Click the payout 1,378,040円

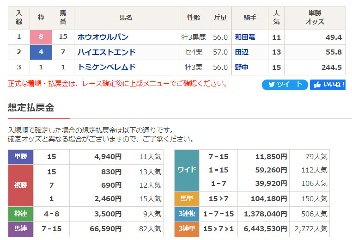pos(265,214)
